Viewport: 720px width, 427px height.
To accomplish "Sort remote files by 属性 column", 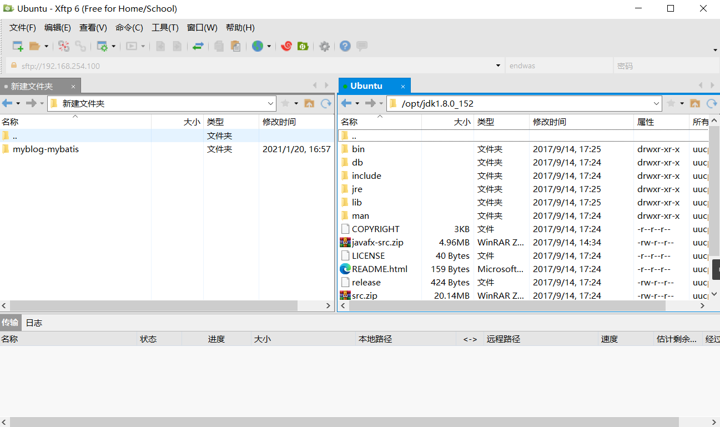I will pyautogui.click(x=662, y=122).
